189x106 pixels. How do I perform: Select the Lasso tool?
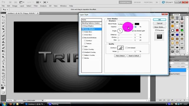[x=3, y=23]
